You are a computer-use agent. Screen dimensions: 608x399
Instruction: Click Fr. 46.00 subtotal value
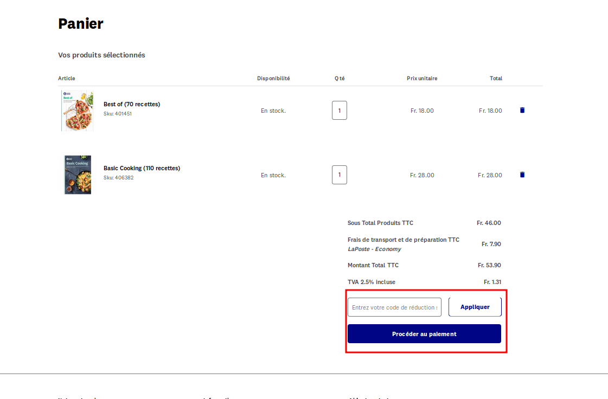click(489, 223)
